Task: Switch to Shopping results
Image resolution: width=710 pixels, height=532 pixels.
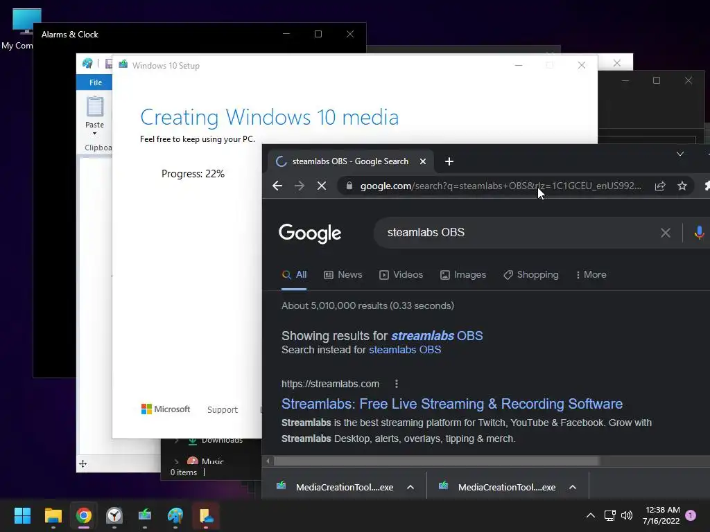Action: pos(531,274)
